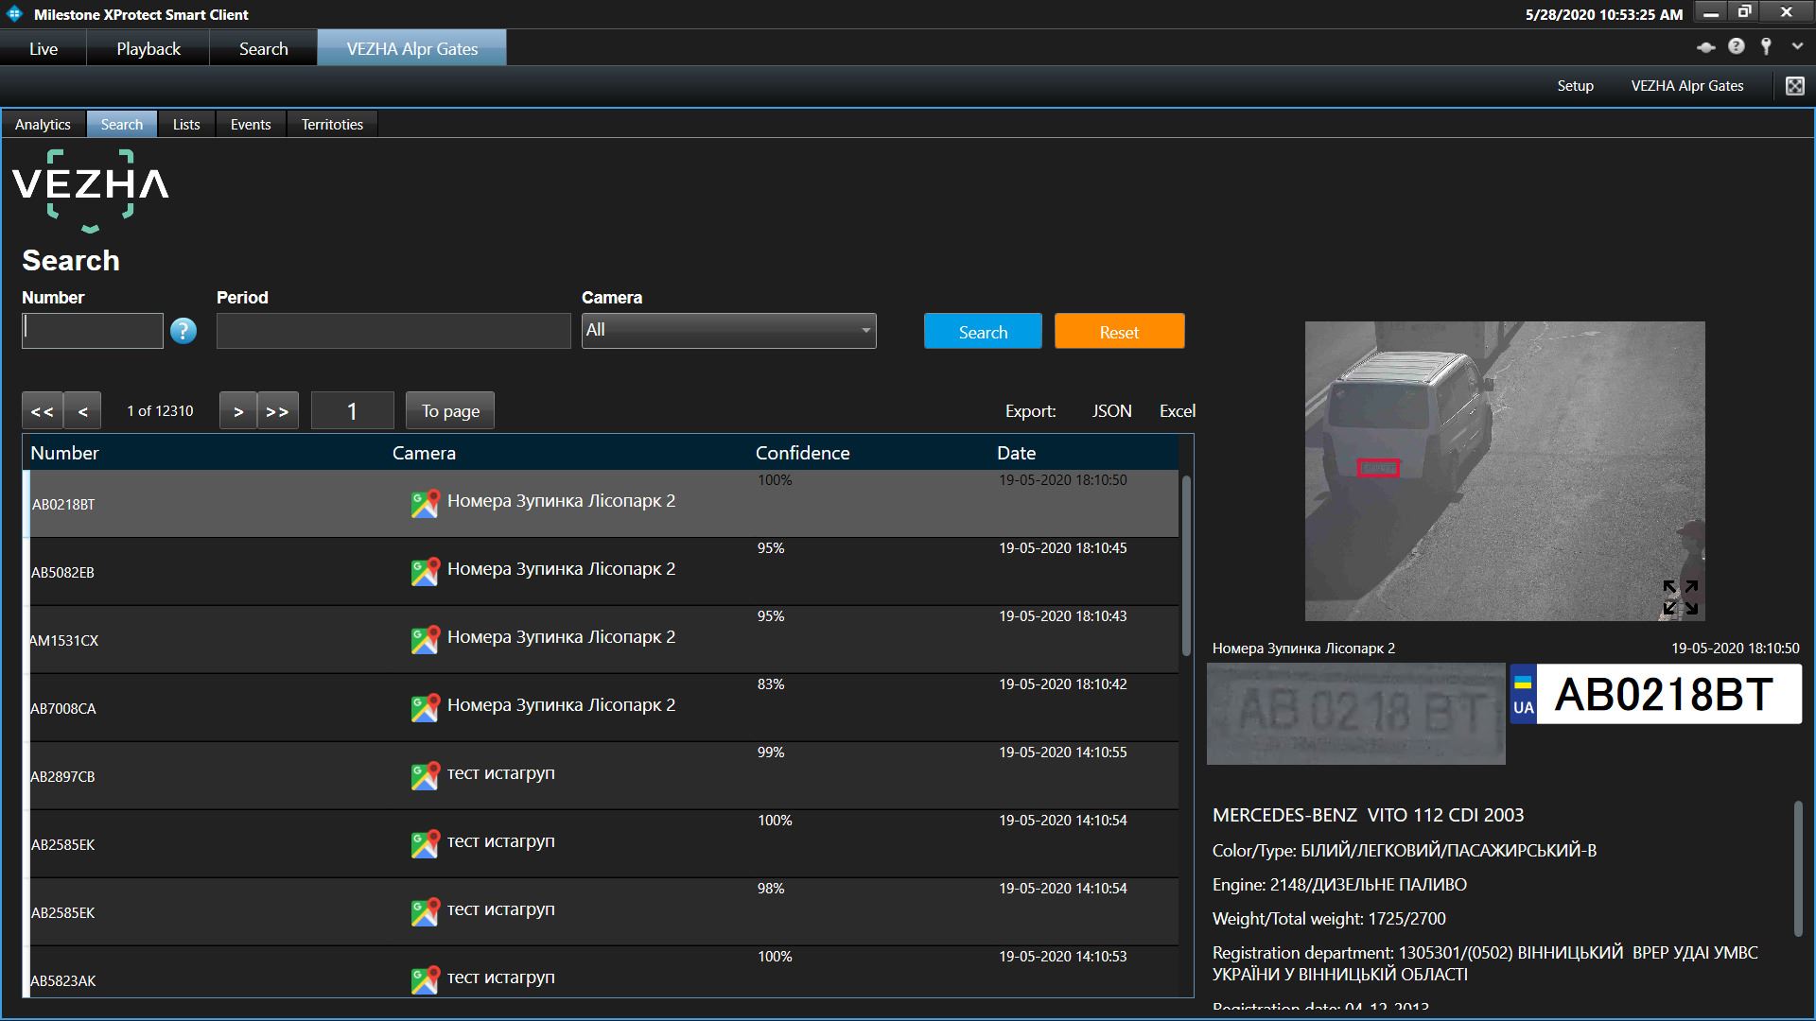Screen dimensions: 1816x1021
Task: Click the help icon next to Number field
Action: coord(183,331)
